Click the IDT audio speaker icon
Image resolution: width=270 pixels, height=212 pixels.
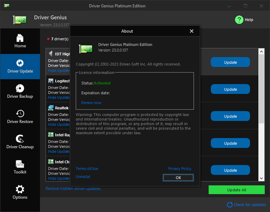pos(50,54)
